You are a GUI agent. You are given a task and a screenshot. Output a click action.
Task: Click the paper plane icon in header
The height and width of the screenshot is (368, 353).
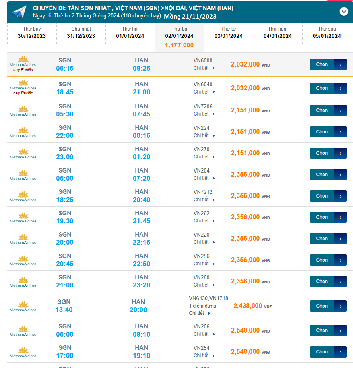(19, 12)
